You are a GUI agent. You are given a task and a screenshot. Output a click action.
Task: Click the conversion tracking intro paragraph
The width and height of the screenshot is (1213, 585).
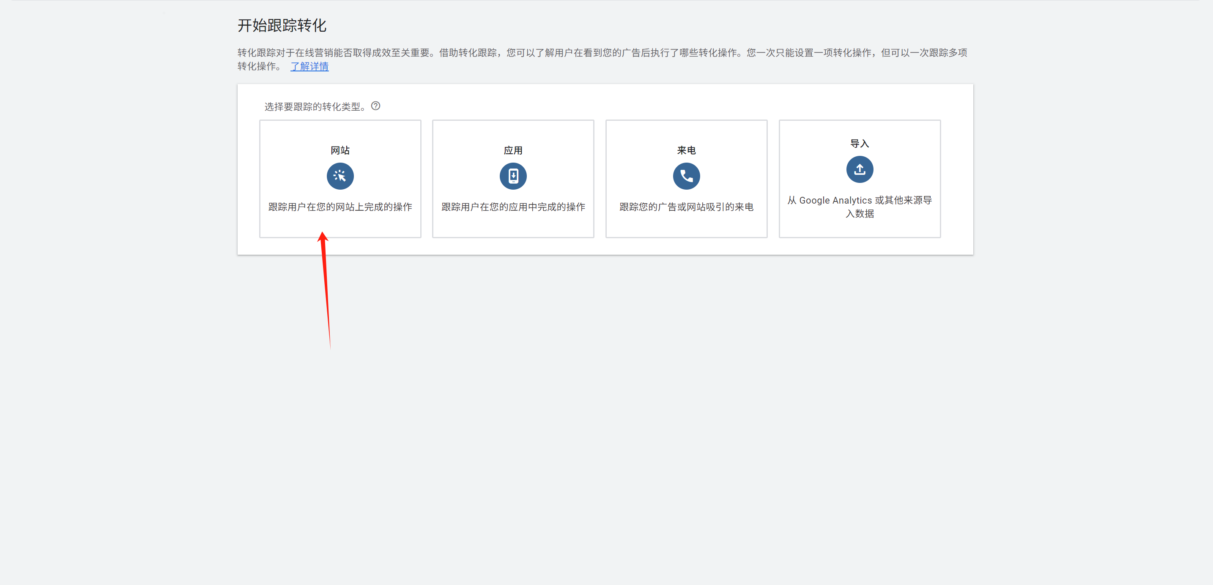point(602,53)
